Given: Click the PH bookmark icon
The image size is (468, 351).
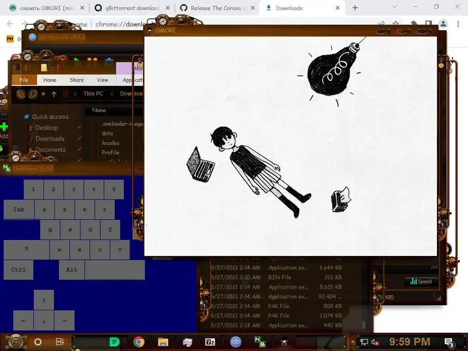Looking at the screenshot, I should 10,39.
